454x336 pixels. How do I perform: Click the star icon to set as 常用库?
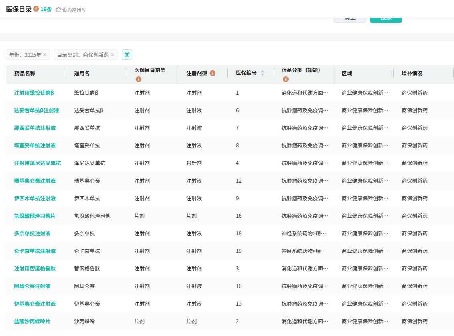[x=58, y=10]
